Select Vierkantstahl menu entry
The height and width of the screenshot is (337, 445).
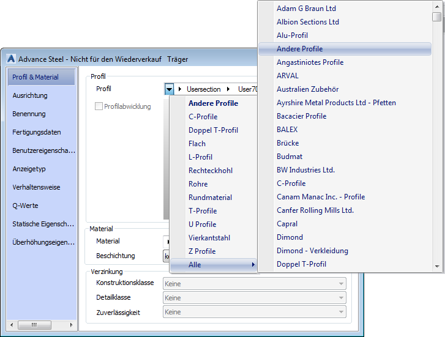(x=214, y=238)
